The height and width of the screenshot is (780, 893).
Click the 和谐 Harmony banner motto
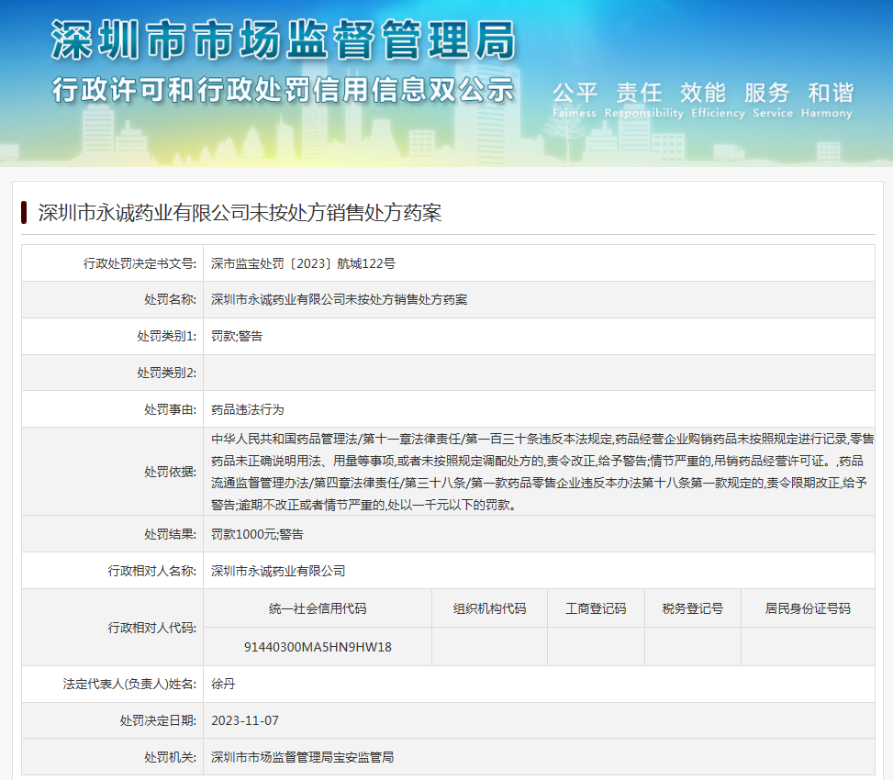[x=827, y=100]
